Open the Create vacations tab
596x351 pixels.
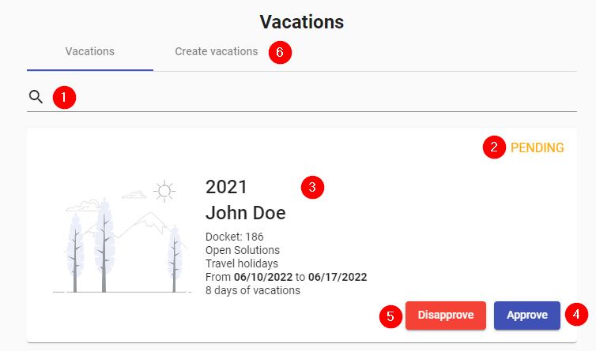pos(216,51)
